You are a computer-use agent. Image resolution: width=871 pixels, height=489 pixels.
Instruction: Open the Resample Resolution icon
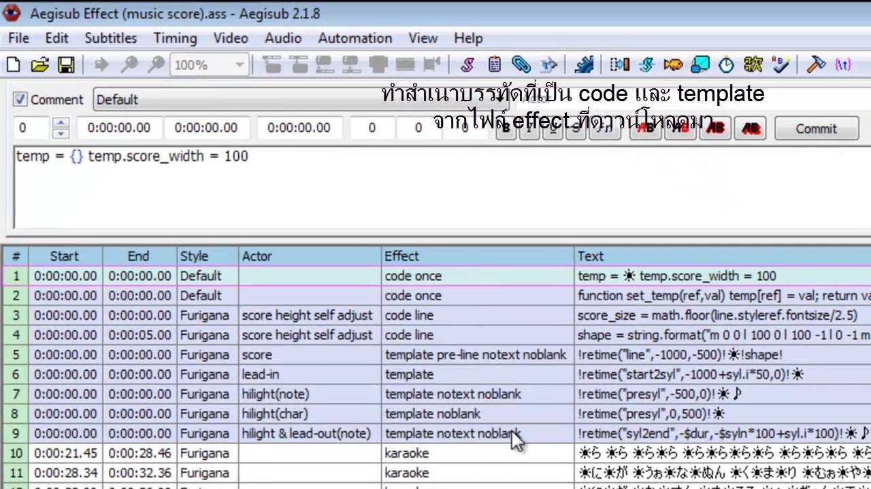pyautogui.click(x=700, y=65)
